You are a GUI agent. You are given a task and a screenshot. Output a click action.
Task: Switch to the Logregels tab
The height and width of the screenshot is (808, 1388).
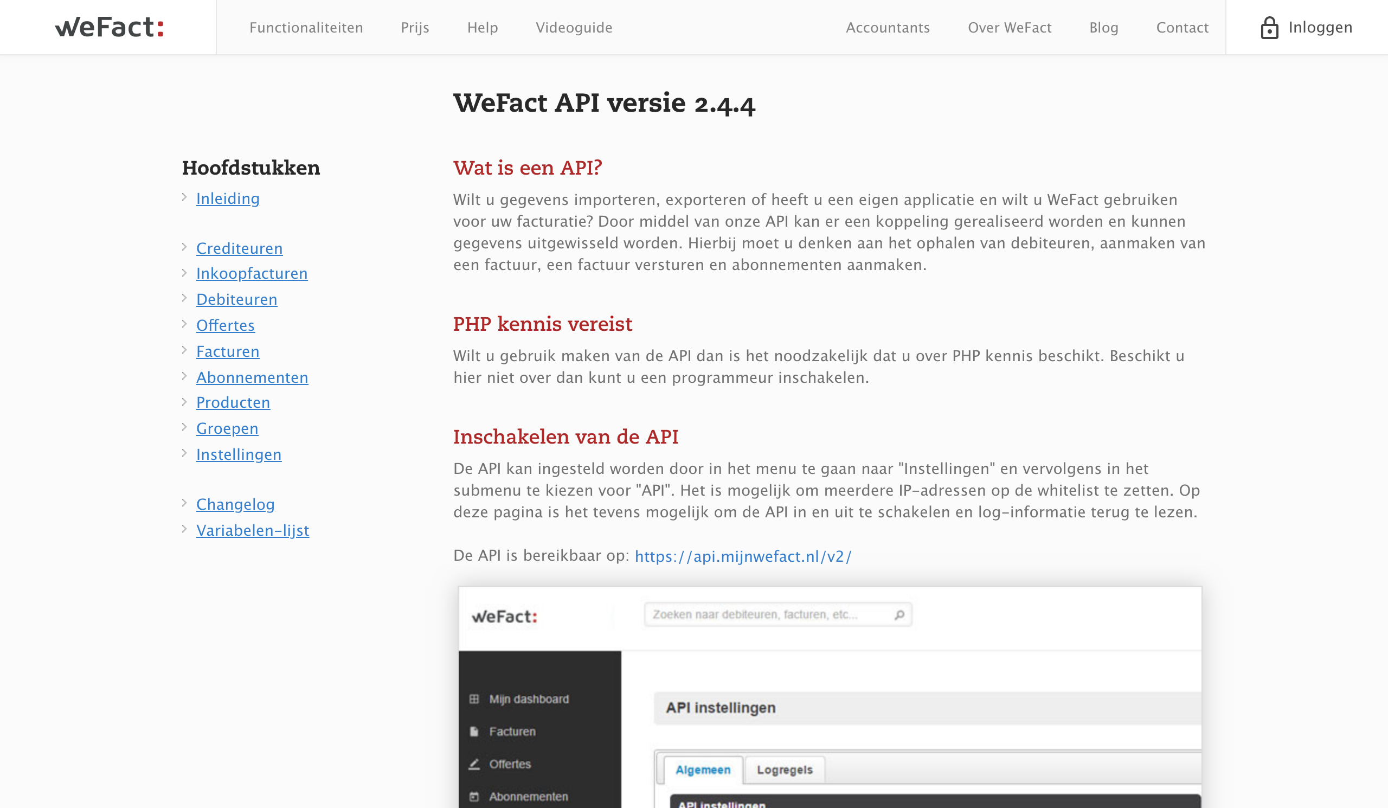tap(785, 769)
